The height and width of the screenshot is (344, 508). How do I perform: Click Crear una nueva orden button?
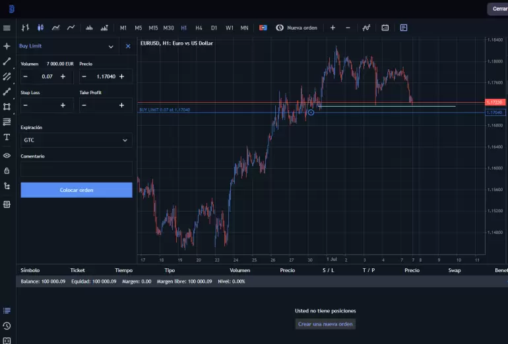(x=325, y=324)
